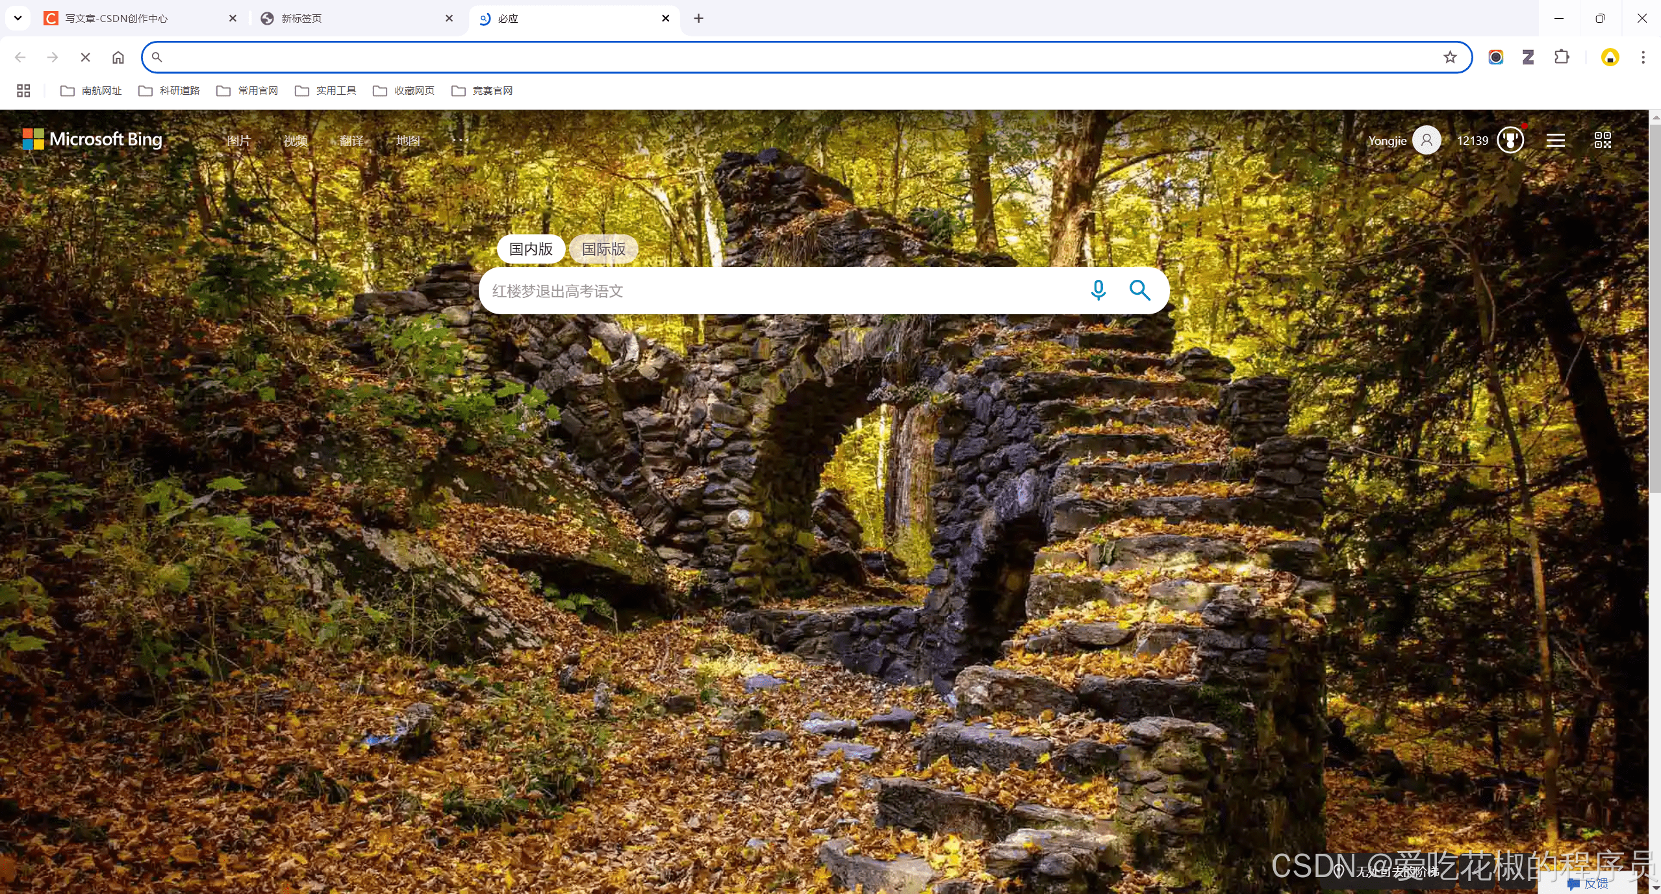
Task: Open the 翻译 link in Bing header
Action: click(351, 140)
